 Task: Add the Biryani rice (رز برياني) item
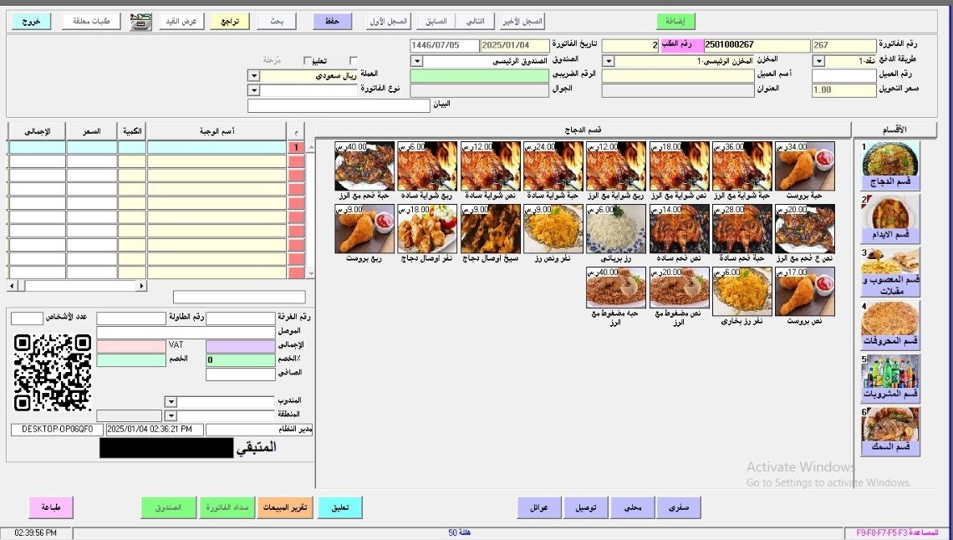(x=616, y=229)
